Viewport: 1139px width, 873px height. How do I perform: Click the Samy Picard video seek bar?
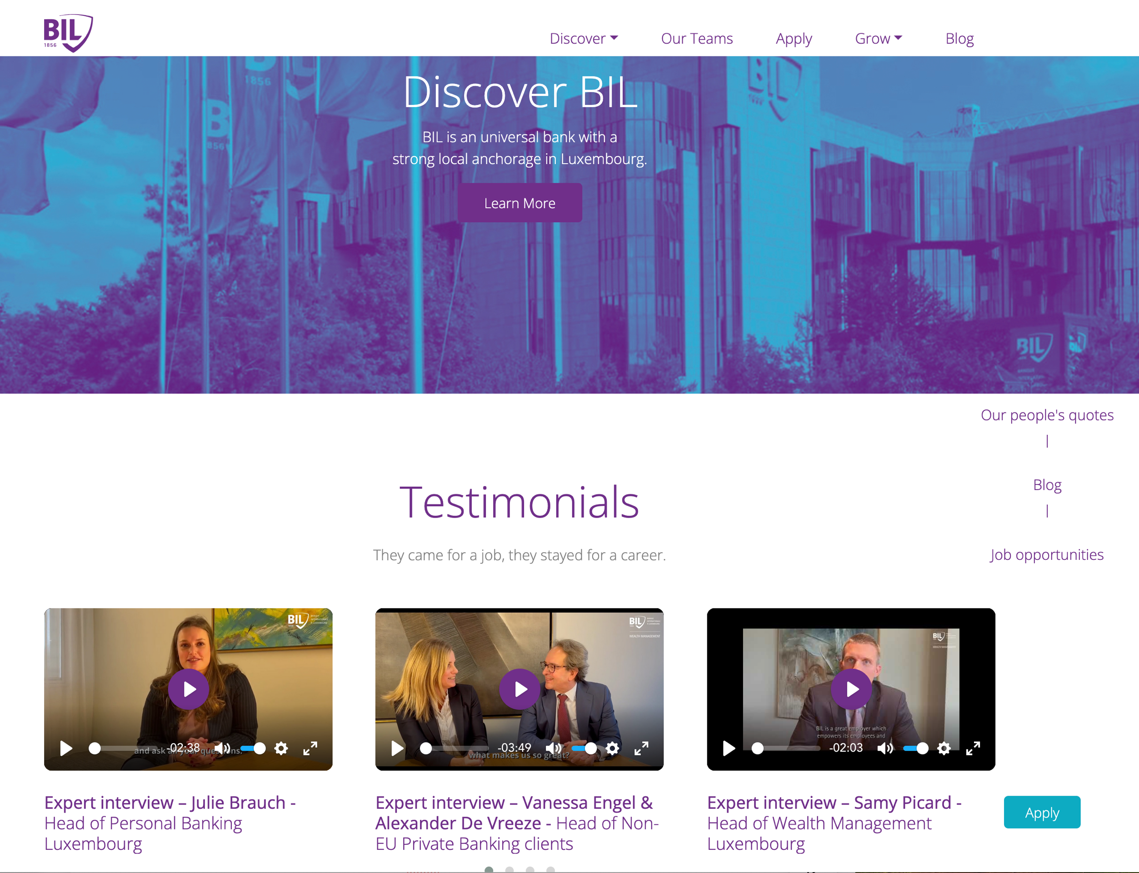[786, 748]
